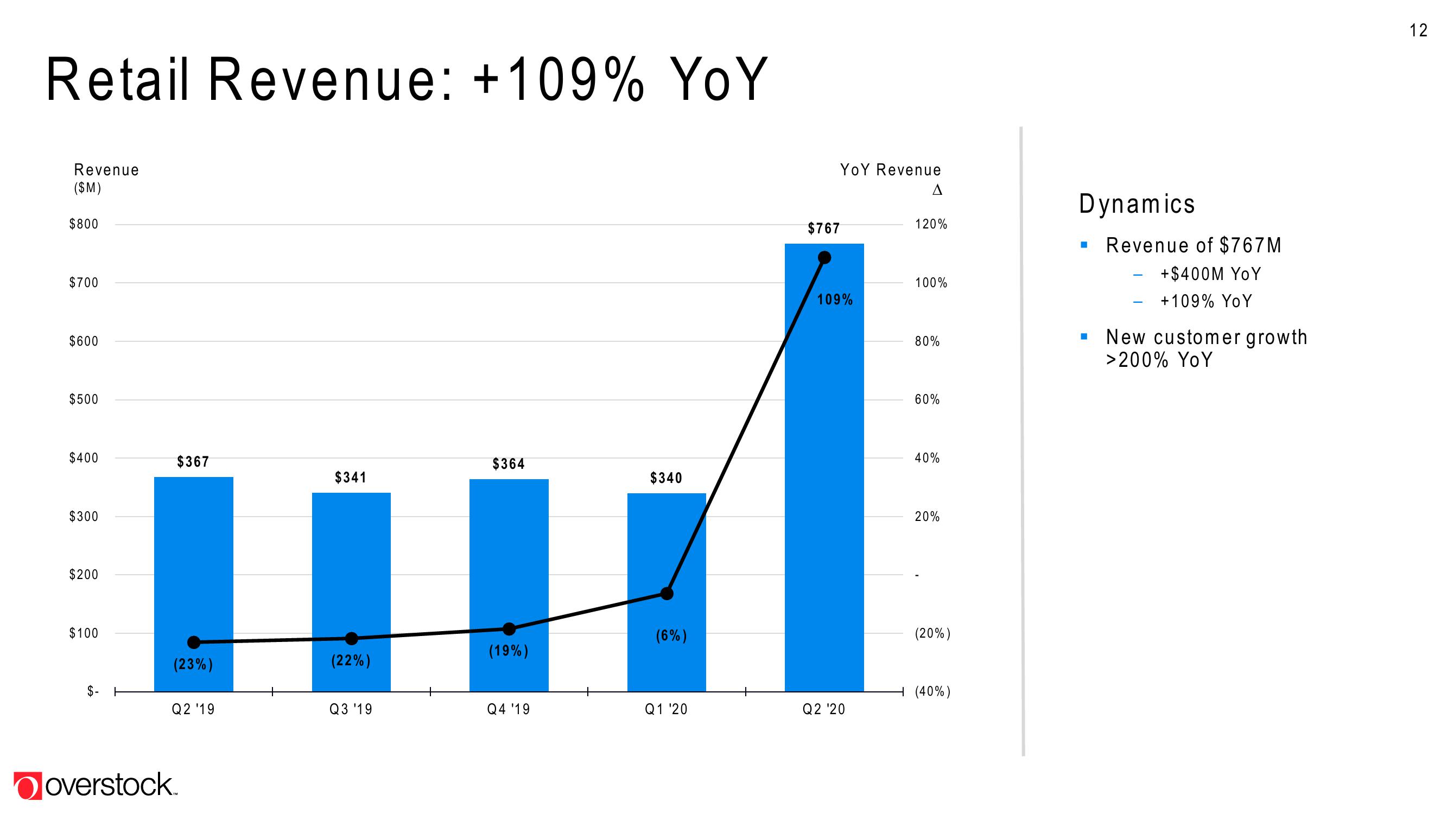Click the $600 left axis tick
Image resolution: width=1447 pixels, height=814 pixels.
[x=84, y=341]
